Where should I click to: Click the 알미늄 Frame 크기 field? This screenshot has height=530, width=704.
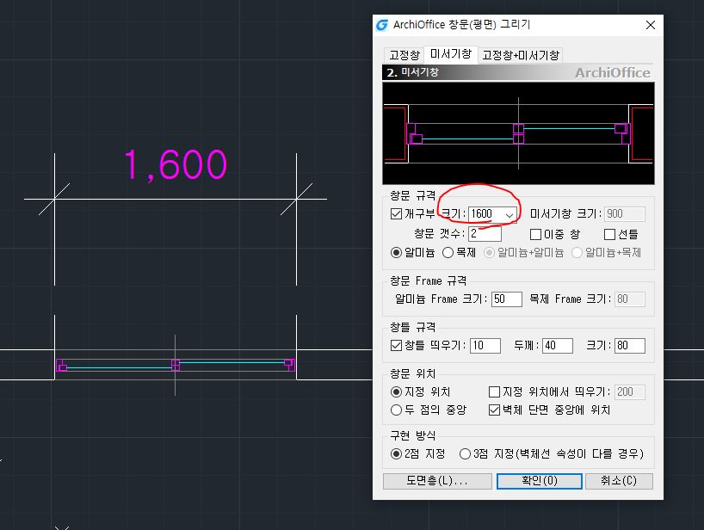coord(506,299)
